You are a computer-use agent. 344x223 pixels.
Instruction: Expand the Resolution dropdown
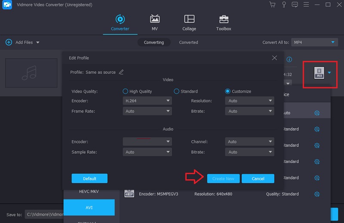249,101
